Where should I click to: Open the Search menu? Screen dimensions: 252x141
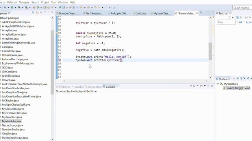(x=35, y=2)
